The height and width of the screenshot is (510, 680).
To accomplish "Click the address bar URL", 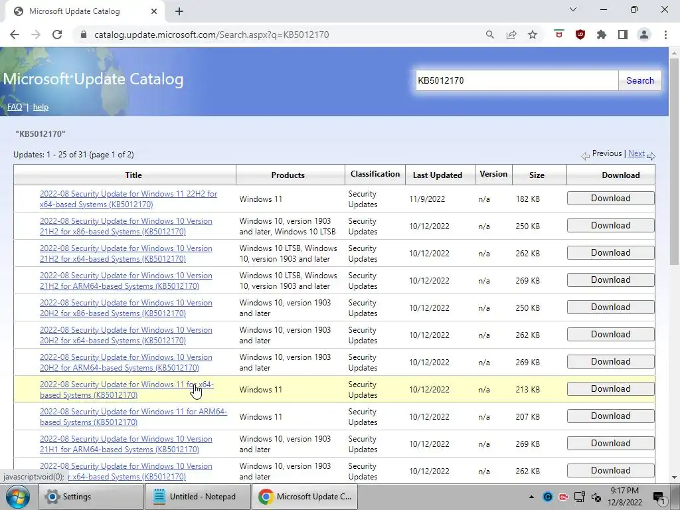I will coord(212,35).
